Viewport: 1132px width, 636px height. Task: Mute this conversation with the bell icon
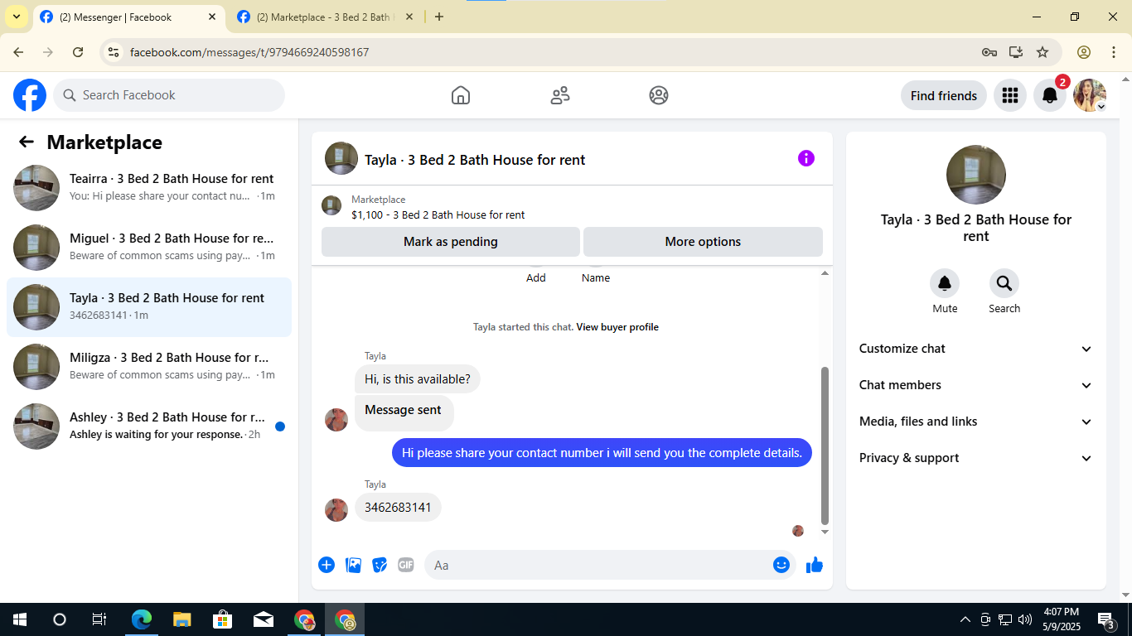point(945,284)
